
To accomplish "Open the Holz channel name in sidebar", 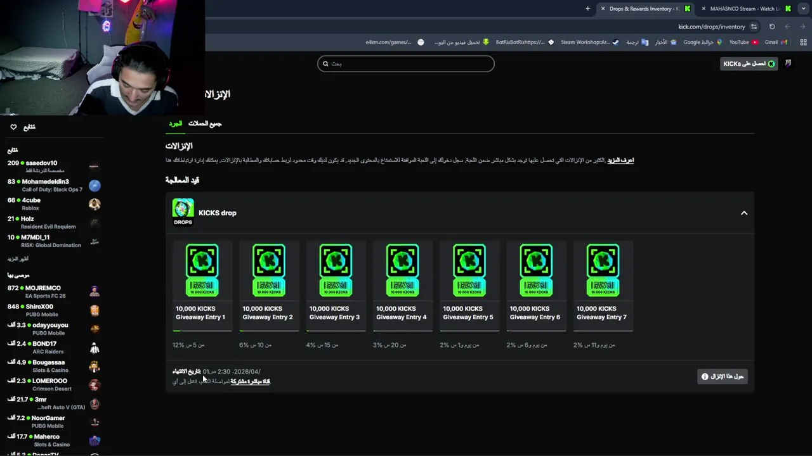I will 27,218.
